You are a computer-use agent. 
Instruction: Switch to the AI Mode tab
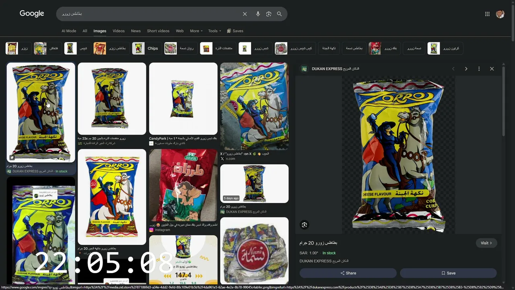69,31
